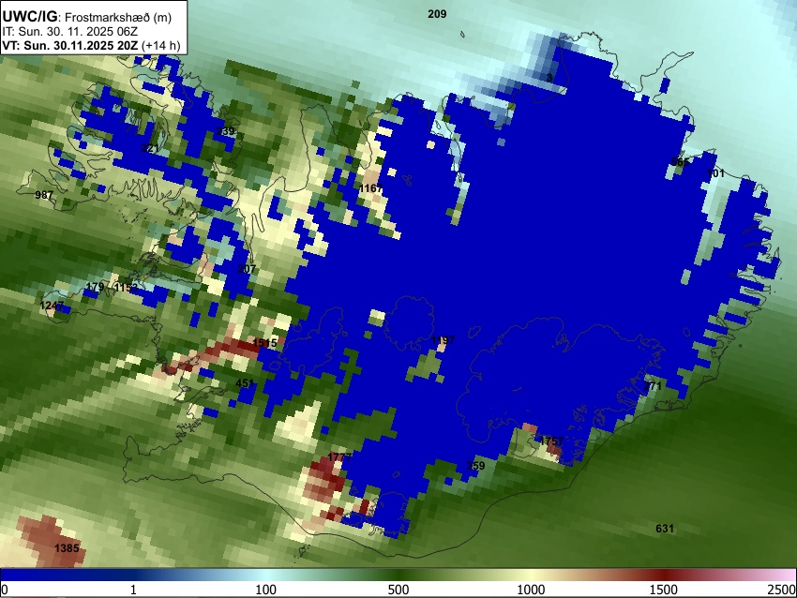Click the map value label 1152
This screenshot has height=598, width=797.
pyautogui.click(x=126, y=288)
